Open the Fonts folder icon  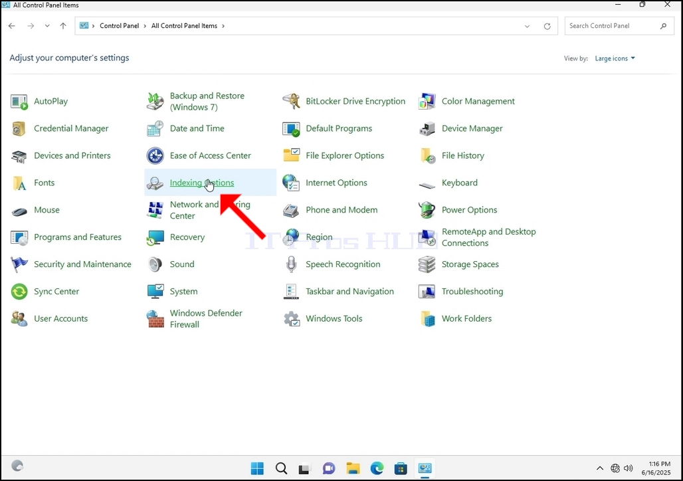(x=19, y=183)
